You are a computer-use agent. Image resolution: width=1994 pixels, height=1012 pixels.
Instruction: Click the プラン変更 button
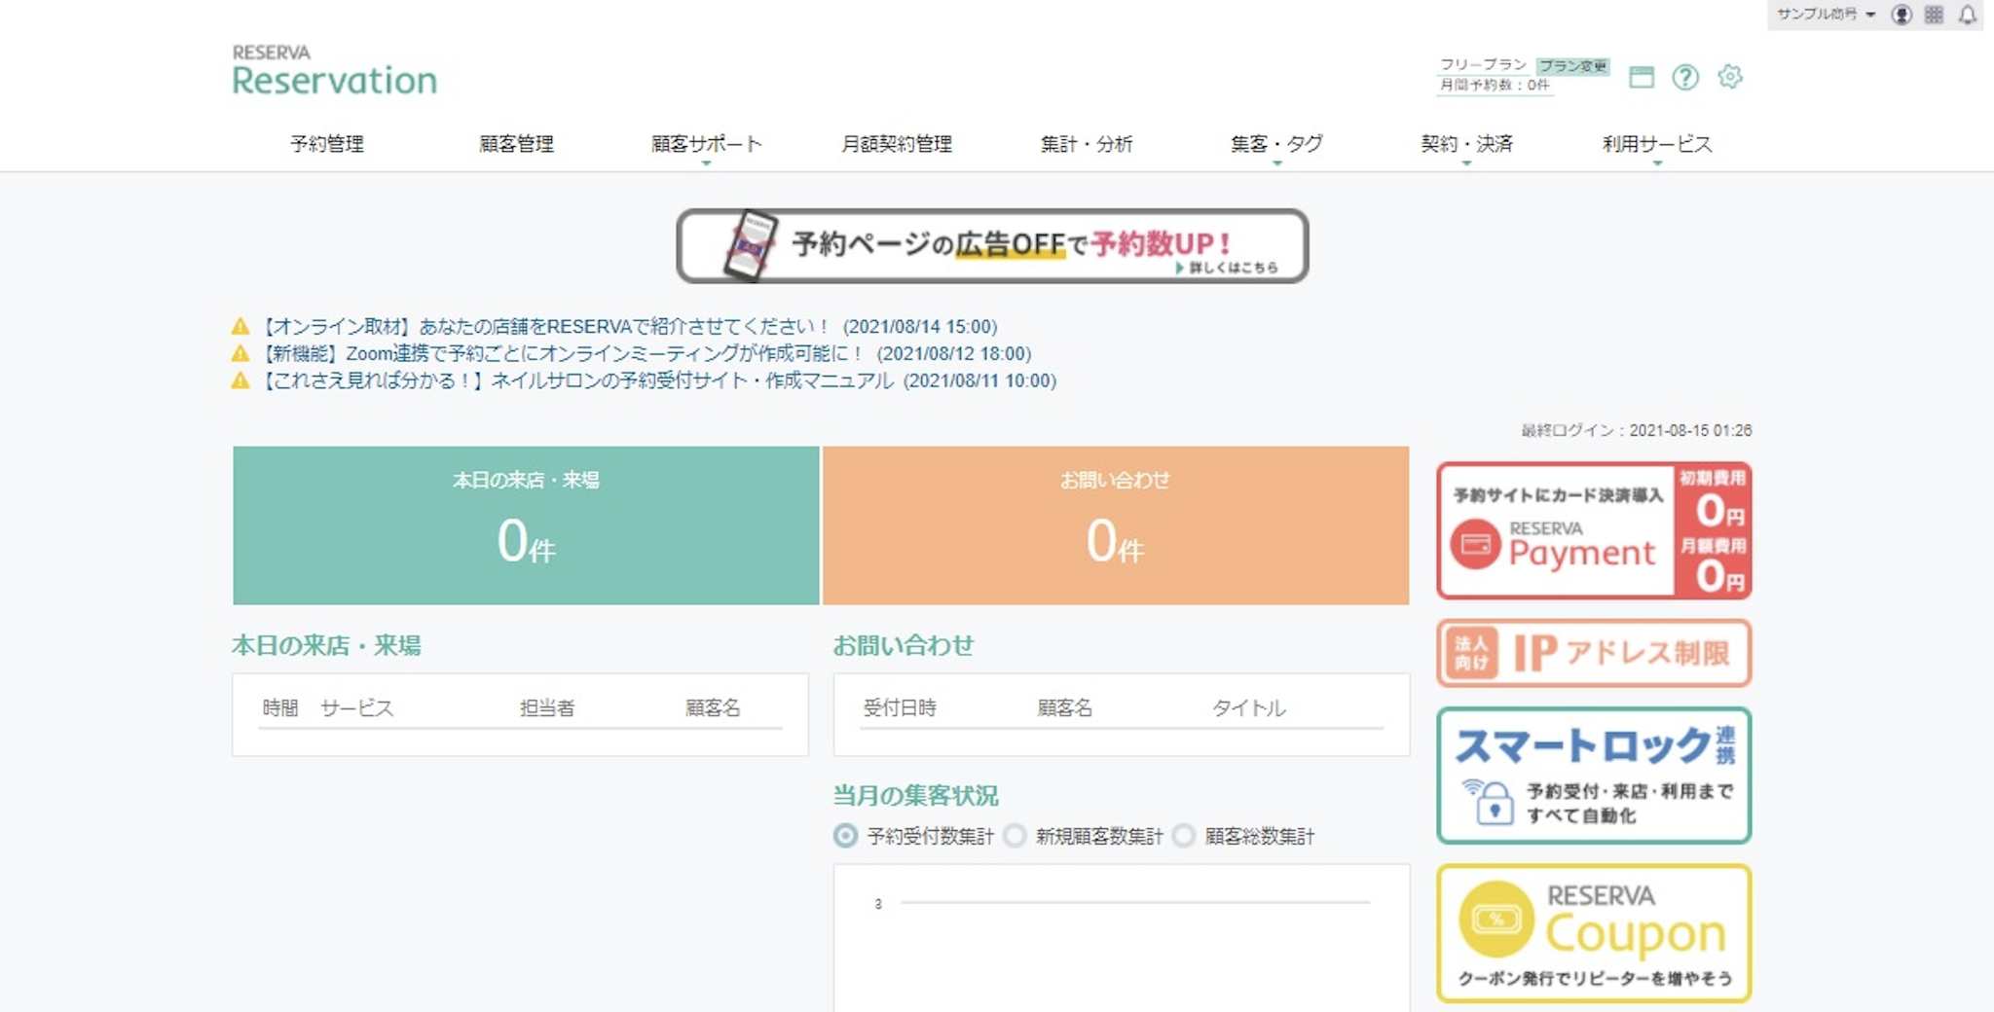[1572, 66]
